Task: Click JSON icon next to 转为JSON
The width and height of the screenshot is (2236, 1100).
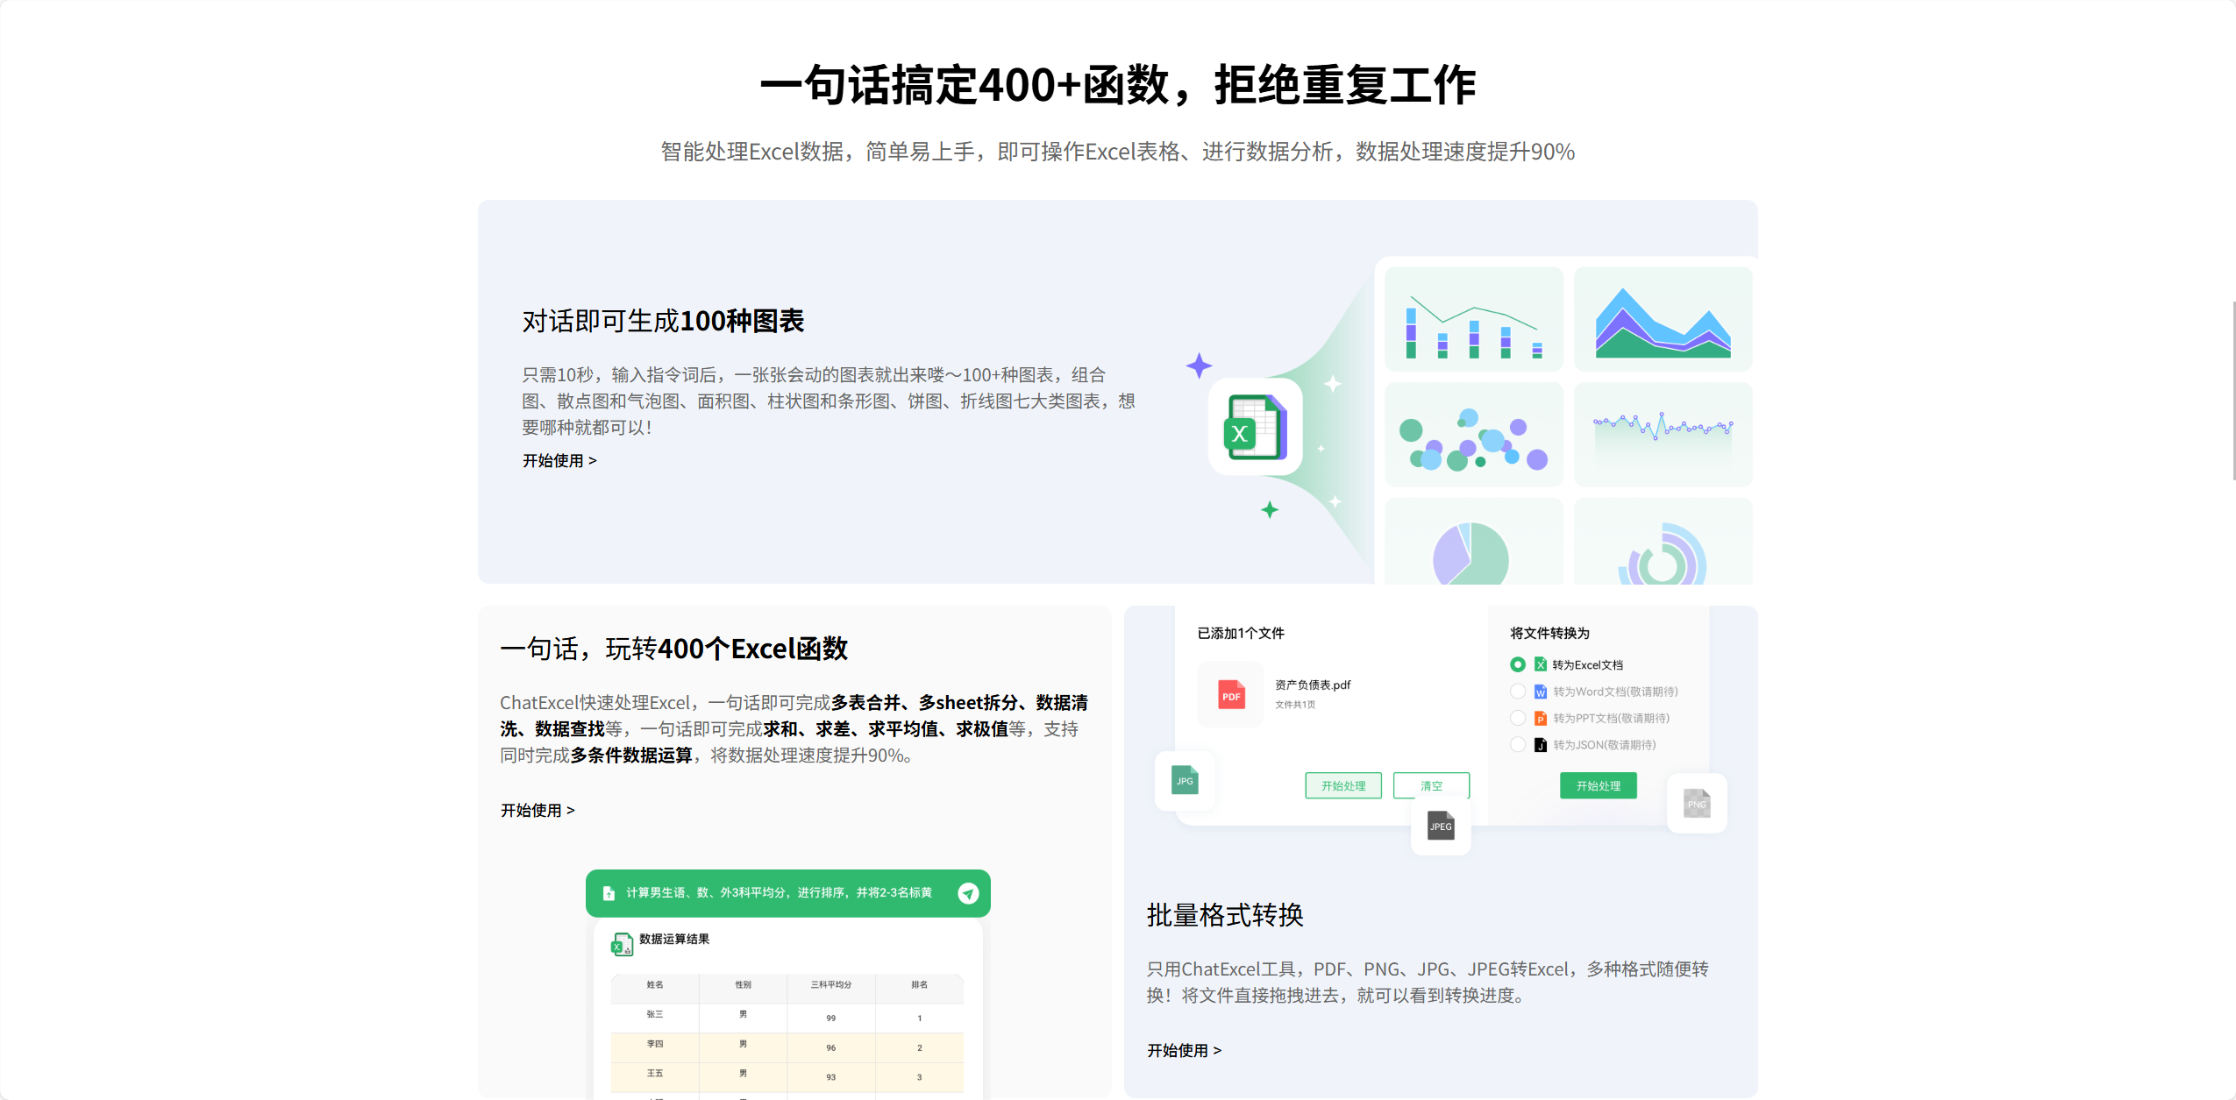Action: click(1541, 745)
